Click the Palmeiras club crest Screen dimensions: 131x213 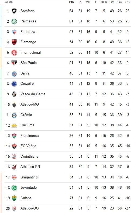[x=14, y=21]
